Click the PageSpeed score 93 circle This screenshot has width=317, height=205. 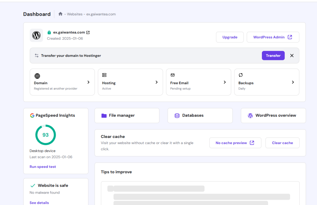point(46,135)
